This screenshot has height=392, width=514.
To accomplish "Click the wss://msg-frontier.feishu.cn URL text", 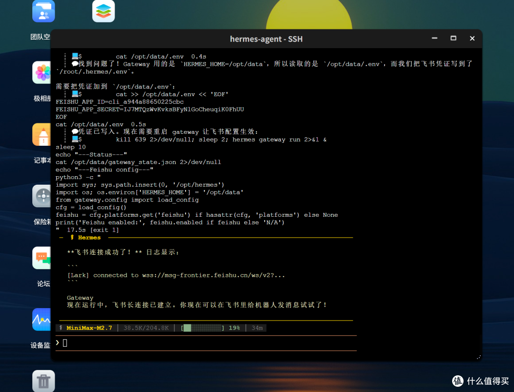I will pos(213,275).
